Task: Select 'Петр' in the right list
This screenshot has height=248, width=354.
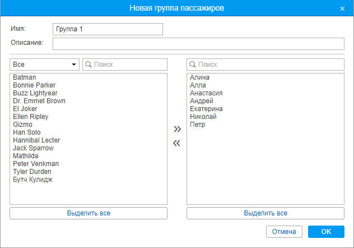Action: tap(198, 125)
